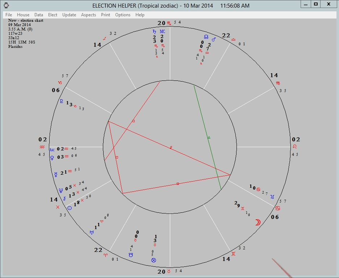
Task: Click the Sun glyph in Pisces
Action: tap(69, 208)
